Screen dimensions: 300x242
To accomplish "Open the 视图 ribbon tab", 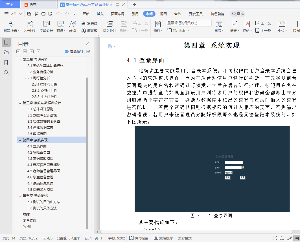I will (163, 14).
